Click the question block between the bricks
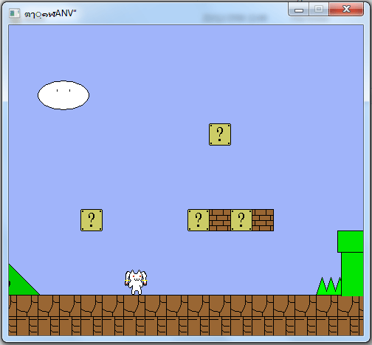The height and width of the screenshot is (345, 372). (x=241, y=220)
